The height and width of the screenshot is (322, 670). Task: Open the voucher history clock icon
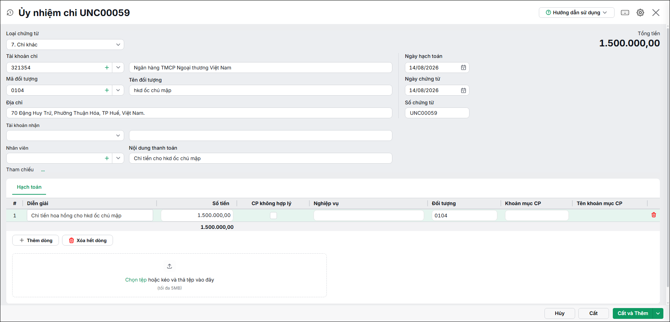click(10, 13)
